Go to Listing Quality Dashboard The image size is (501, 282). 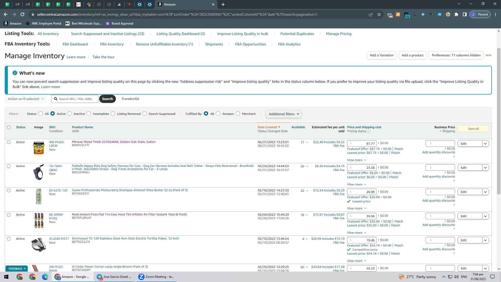click(x=181, y=34)
